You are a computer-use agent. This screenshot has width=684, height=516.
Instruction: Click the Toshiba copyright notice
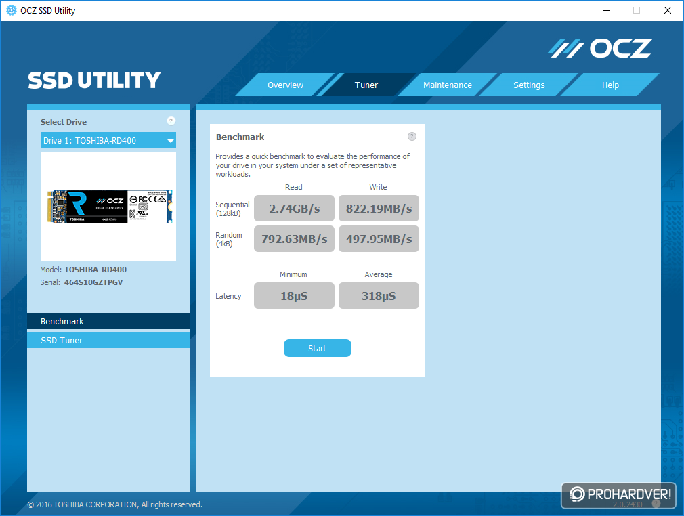click(x=114, y=504)
